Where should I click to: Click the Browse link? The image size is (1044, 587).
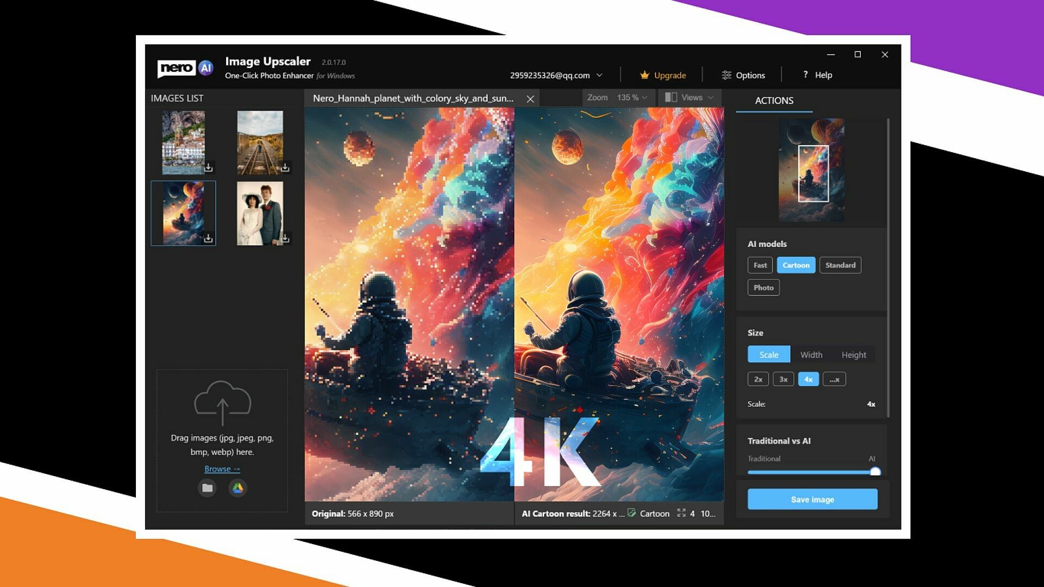(x=222, y=469)
